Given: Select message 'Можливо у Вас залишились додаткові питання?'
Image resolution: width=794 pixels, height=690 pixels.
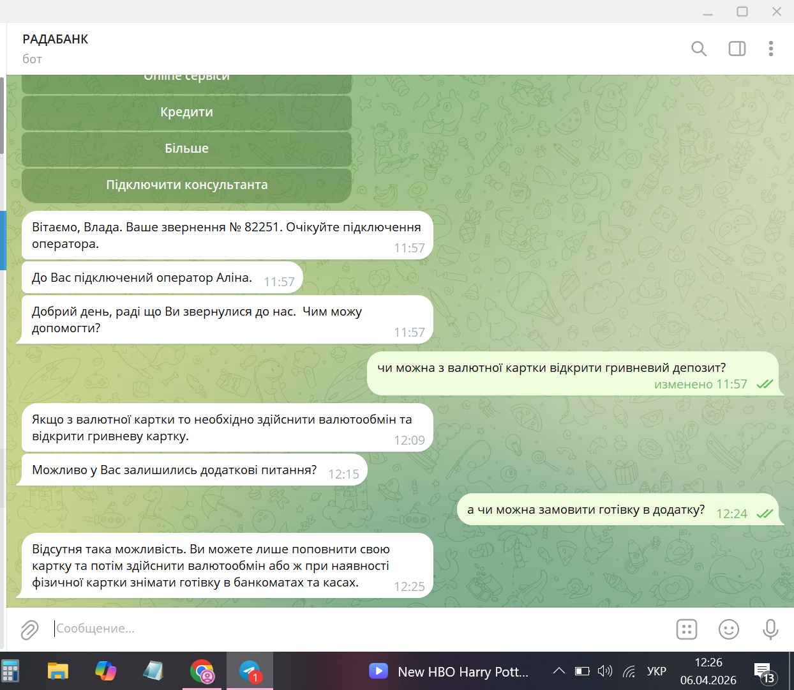Looking at the screenshot, I should point(194,470).
